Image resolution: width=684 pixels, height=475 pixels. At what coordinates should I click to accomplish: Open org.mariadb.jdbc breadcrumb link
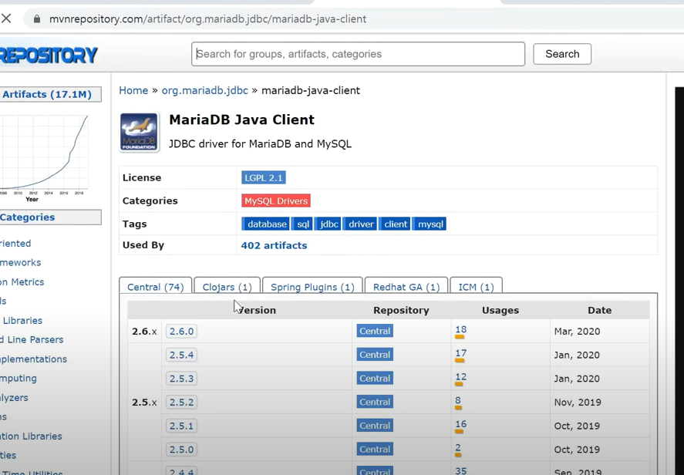click(x=204, y=90)
